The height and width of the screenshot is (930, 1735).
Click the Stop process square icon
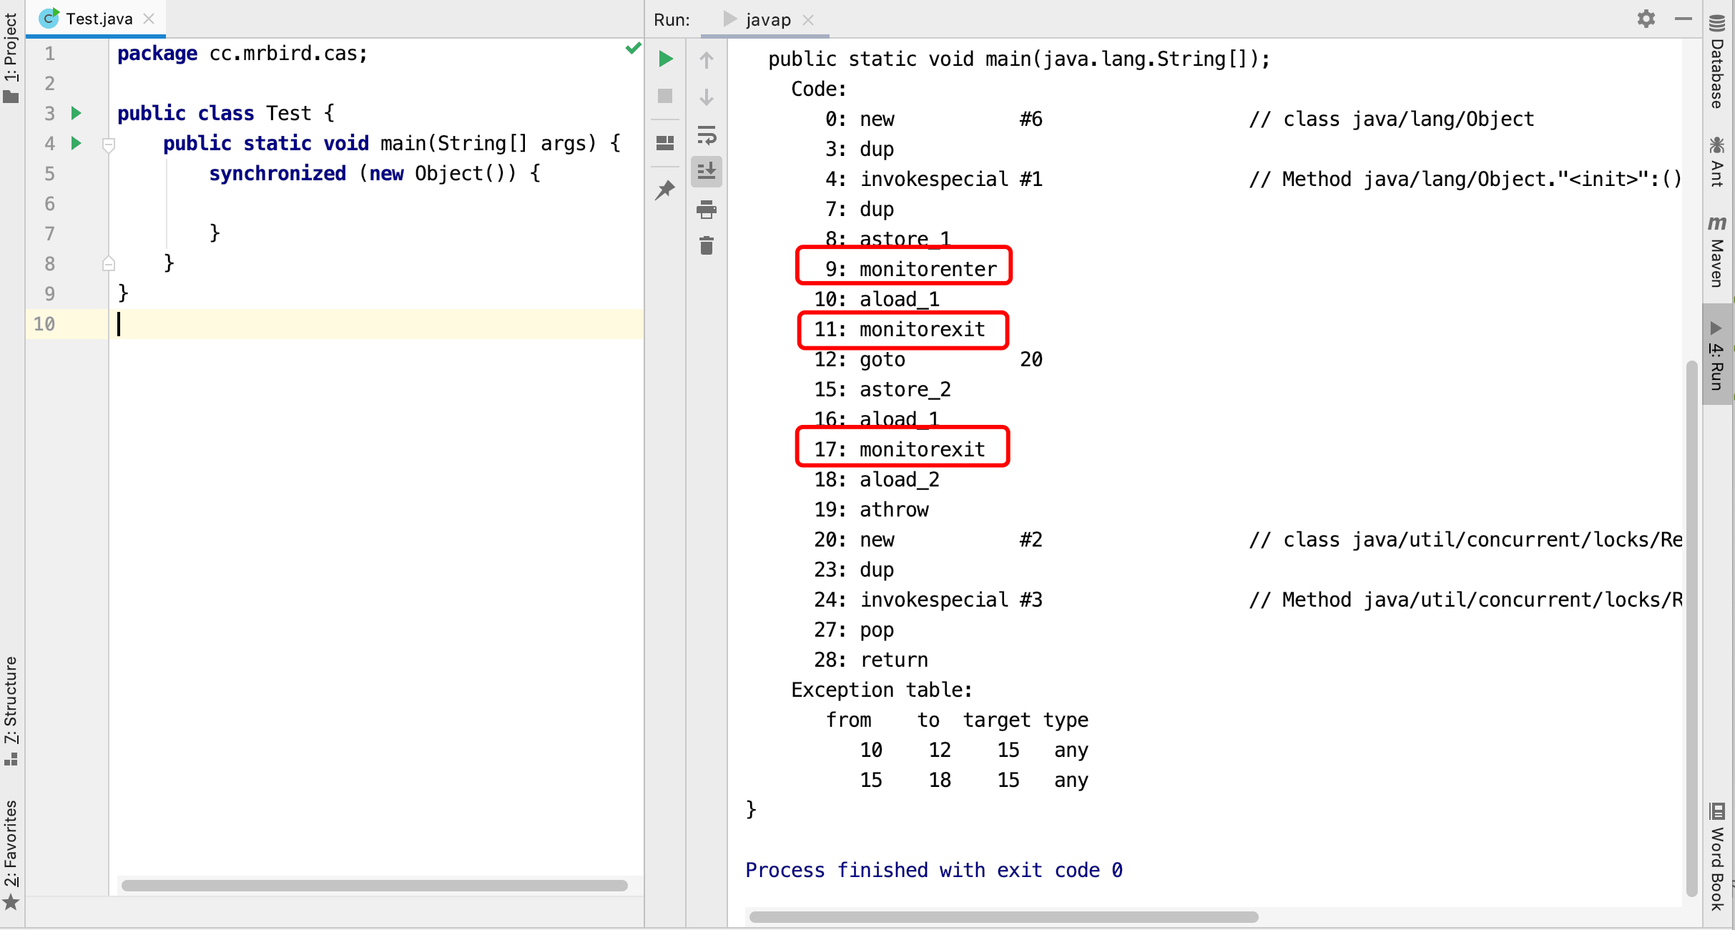click(x=665, y=96)
